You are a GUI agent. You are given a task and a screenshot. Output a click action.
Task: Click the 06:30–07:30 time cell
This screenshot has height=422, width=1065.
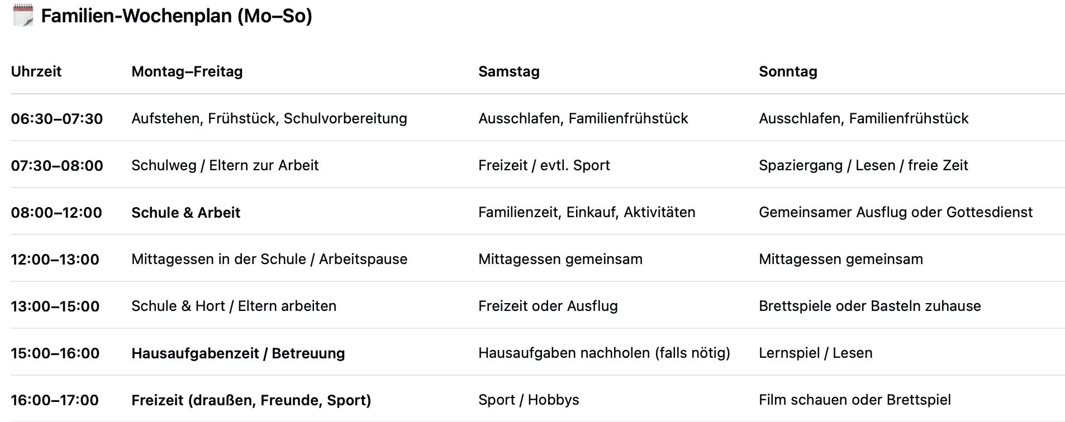point(57,118)
